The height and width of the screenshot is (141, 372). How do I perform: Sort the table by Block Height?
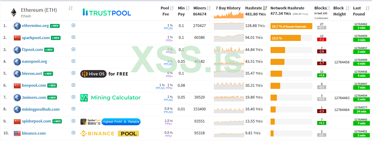coord(347,8)
